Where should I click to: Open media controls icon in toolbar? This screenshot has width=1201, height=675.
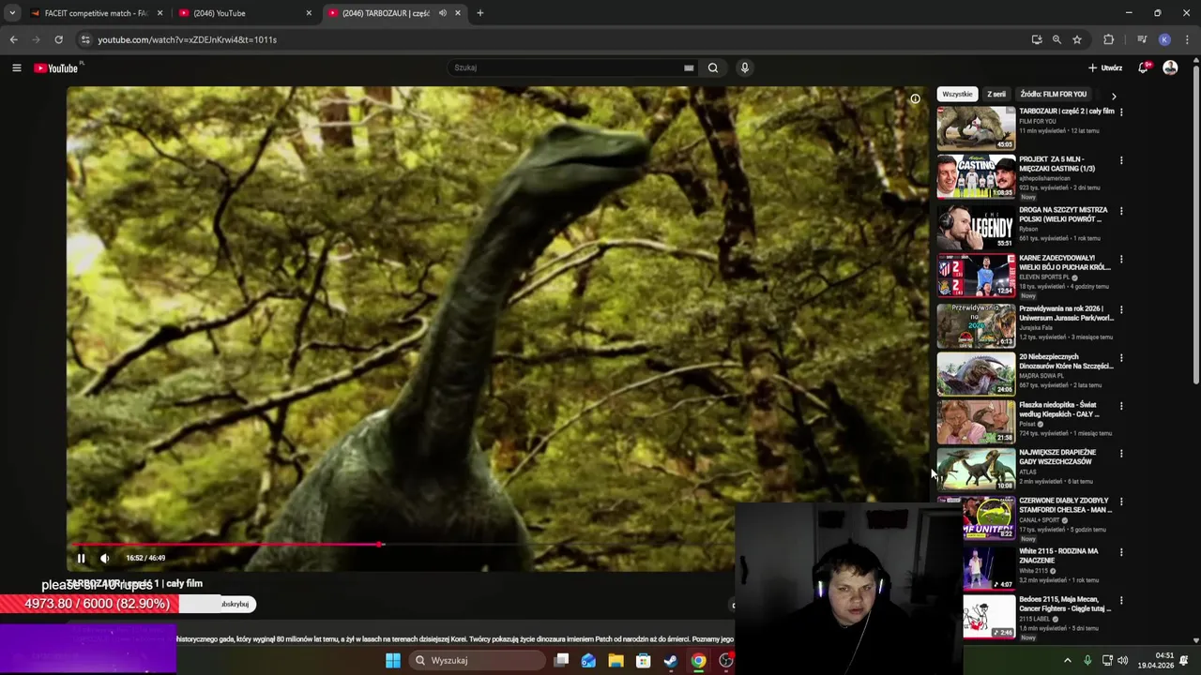[1142, 39]
